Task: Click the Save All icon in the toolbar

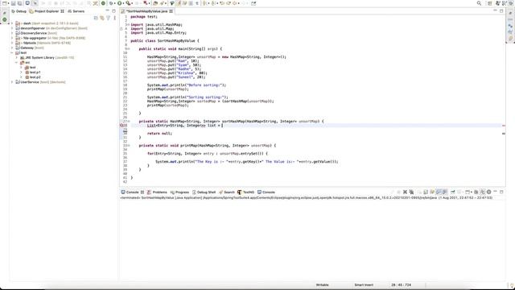Action: [19, 3]
